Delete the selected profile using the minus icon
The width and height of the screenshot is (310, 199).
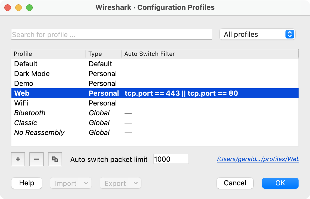(36, 159)
